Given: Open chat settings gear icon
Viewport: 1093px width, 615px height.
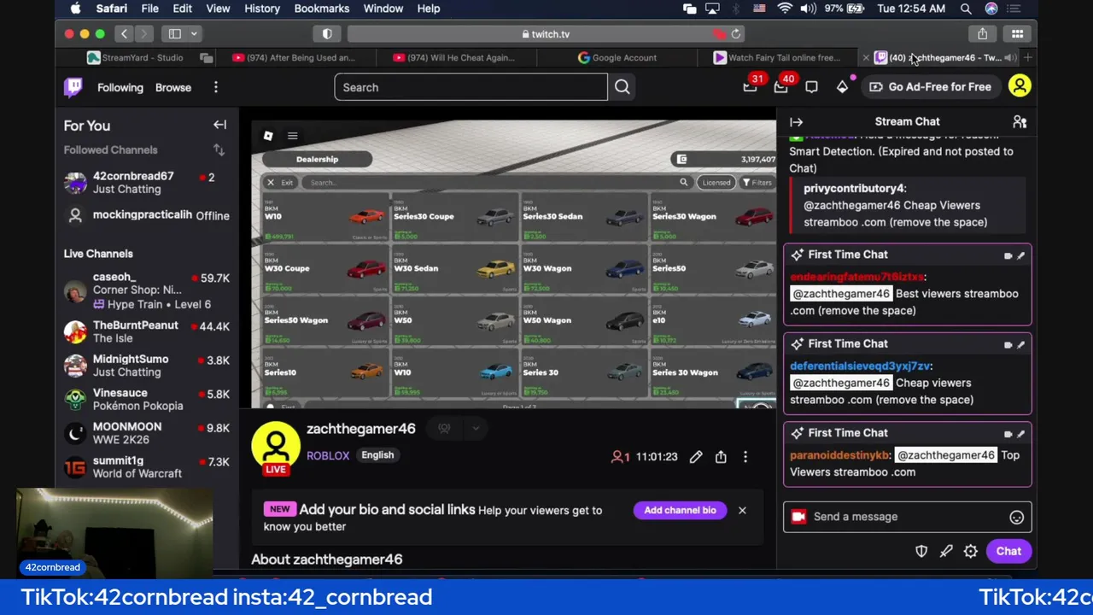Looking at the screenshot, I should coord(971,551).
